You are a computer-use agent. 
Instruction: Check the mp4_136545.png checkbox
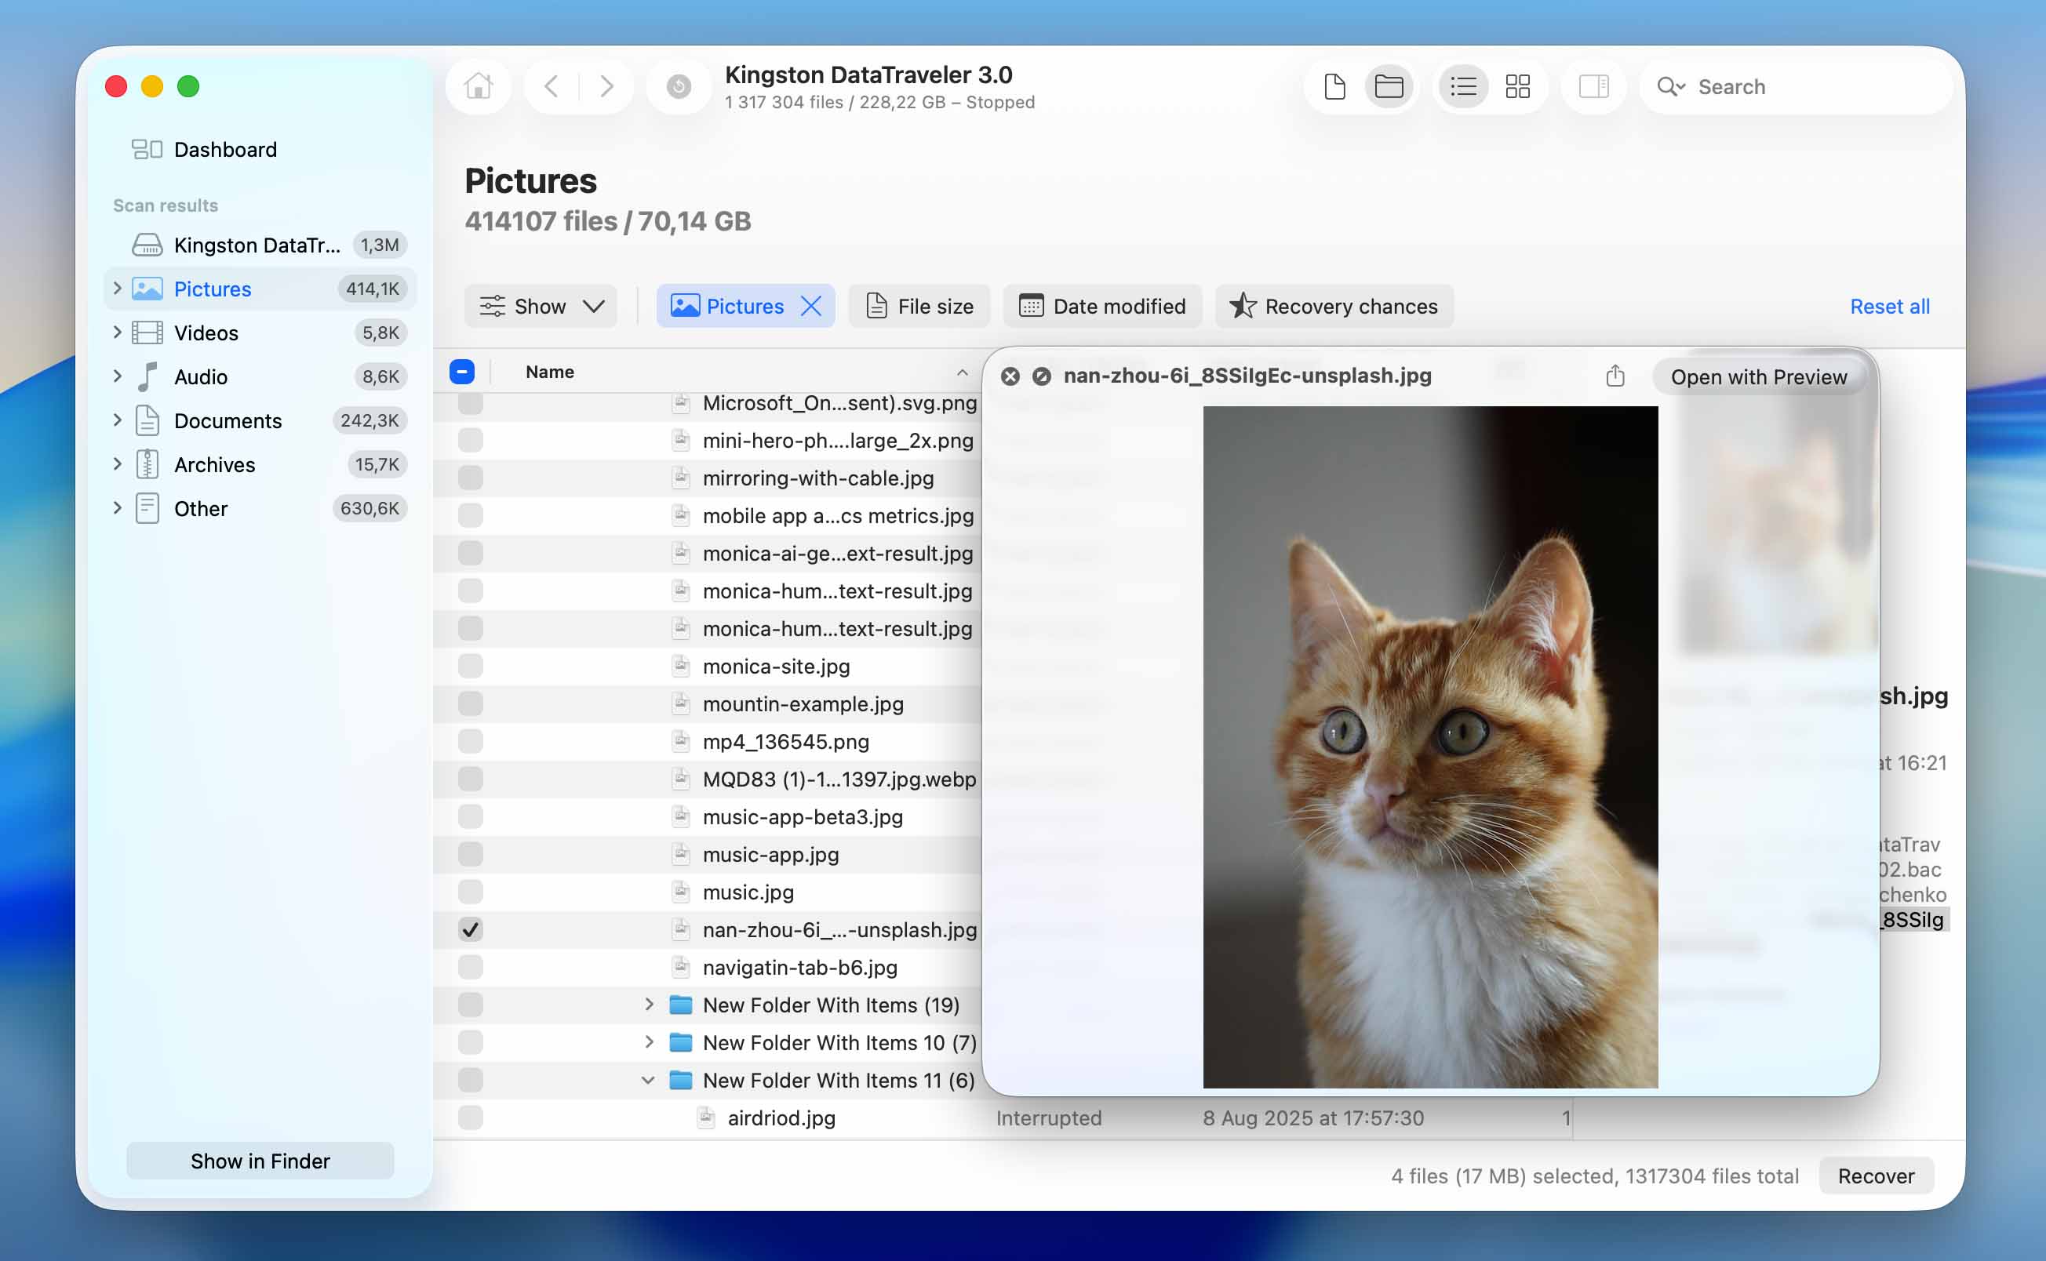(x=471, y=741)
